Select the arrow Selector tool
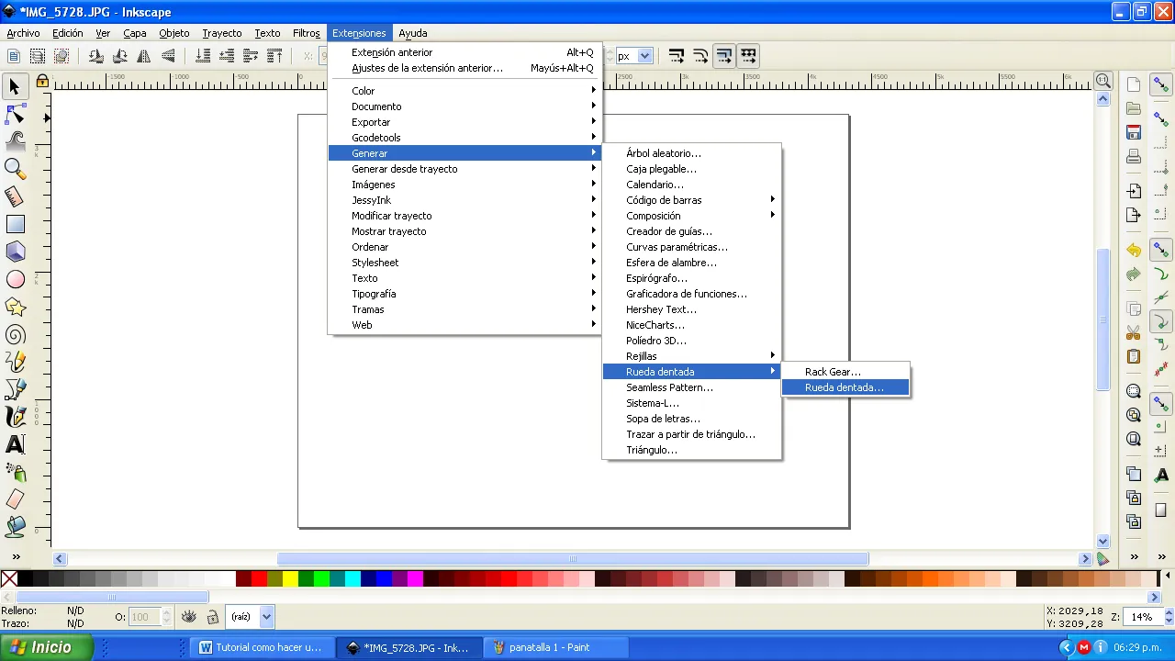Image resolution: width=1175 pixels, height=661 pixels. point(15,86)
